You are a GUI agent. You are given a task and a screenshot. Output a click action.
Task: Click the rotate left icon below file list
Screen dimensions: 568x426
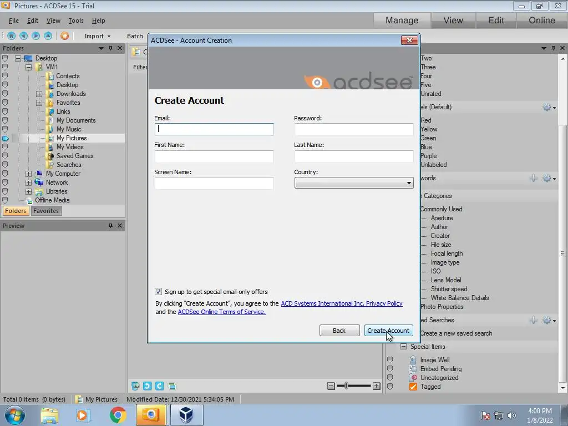click(x=147, y=386)
